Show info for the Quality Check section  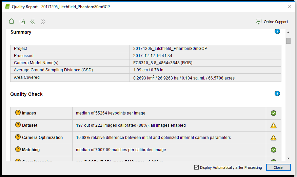277,93
